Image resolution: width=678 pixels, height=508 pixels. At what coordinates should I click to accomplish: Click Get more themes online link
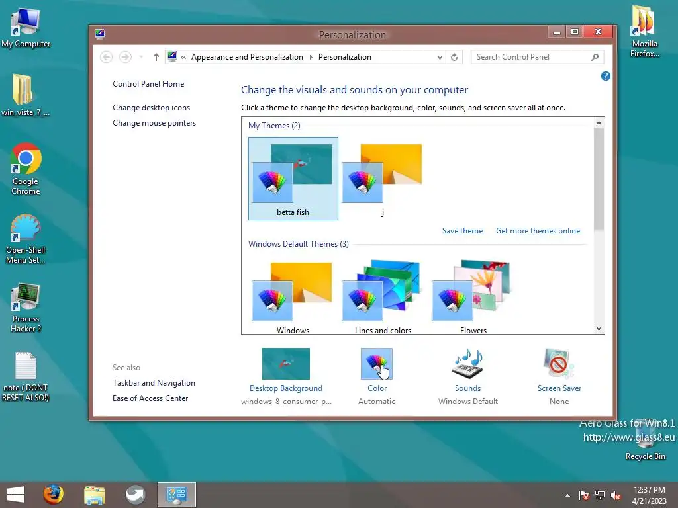pos(538,231)
